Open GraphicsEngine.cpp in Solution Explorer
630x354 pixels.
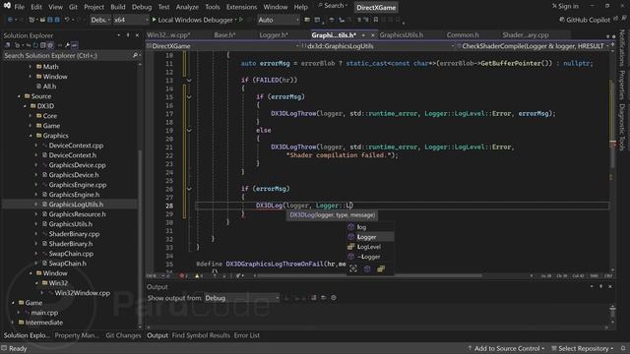[77, 185]
